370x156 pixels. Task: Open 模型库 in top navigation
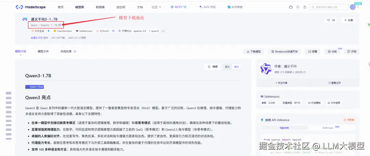click(80, 7)
